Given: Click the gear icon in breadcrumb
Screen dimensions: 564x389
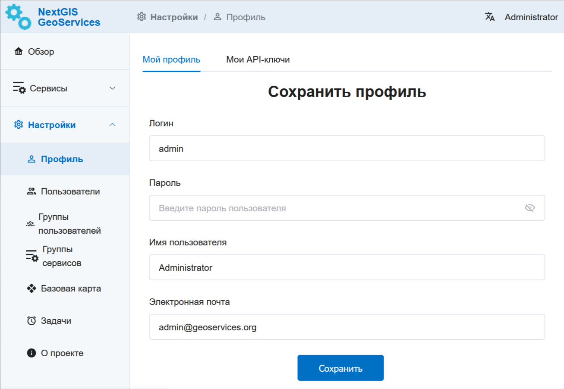Looking at the screenshot, I should pos(142,17).
